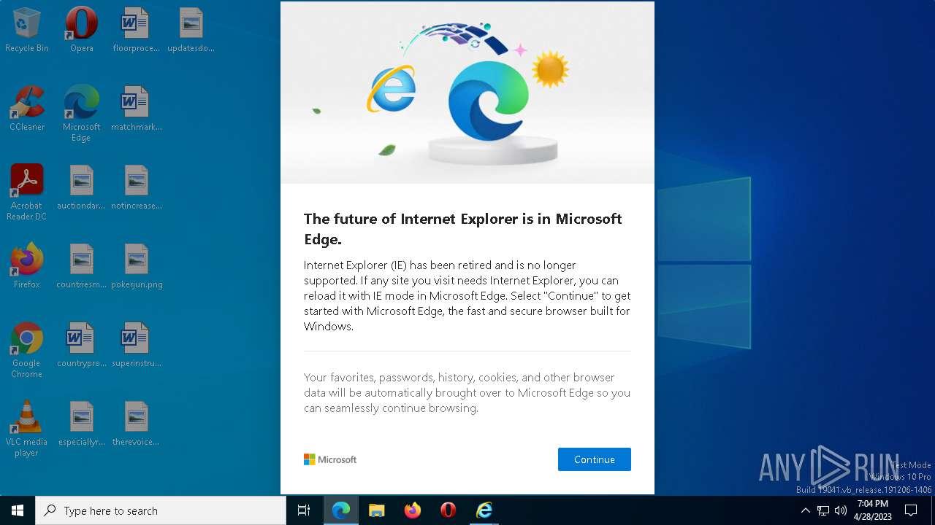Open Recycle Bin desktop icon
This screenshot has width=935, height=525.
(x=27, y=30)
